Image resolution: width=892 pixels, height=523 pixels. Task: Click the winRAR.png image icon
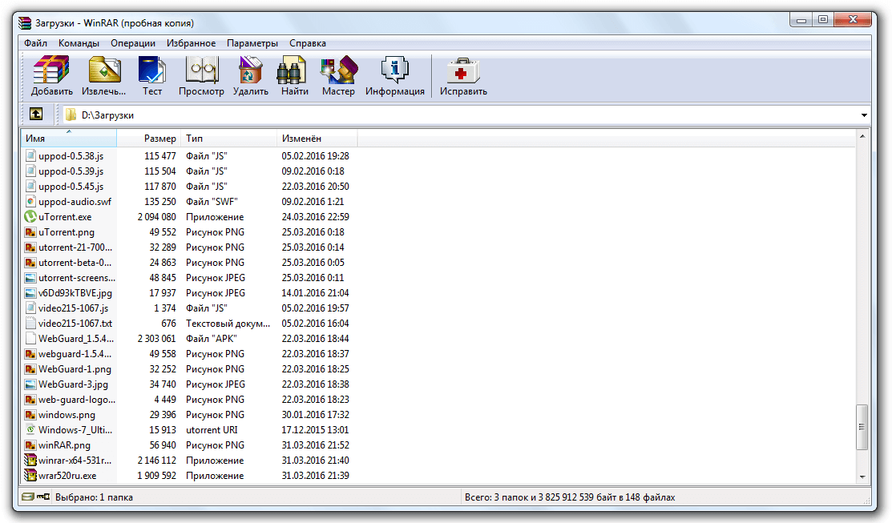30,445
